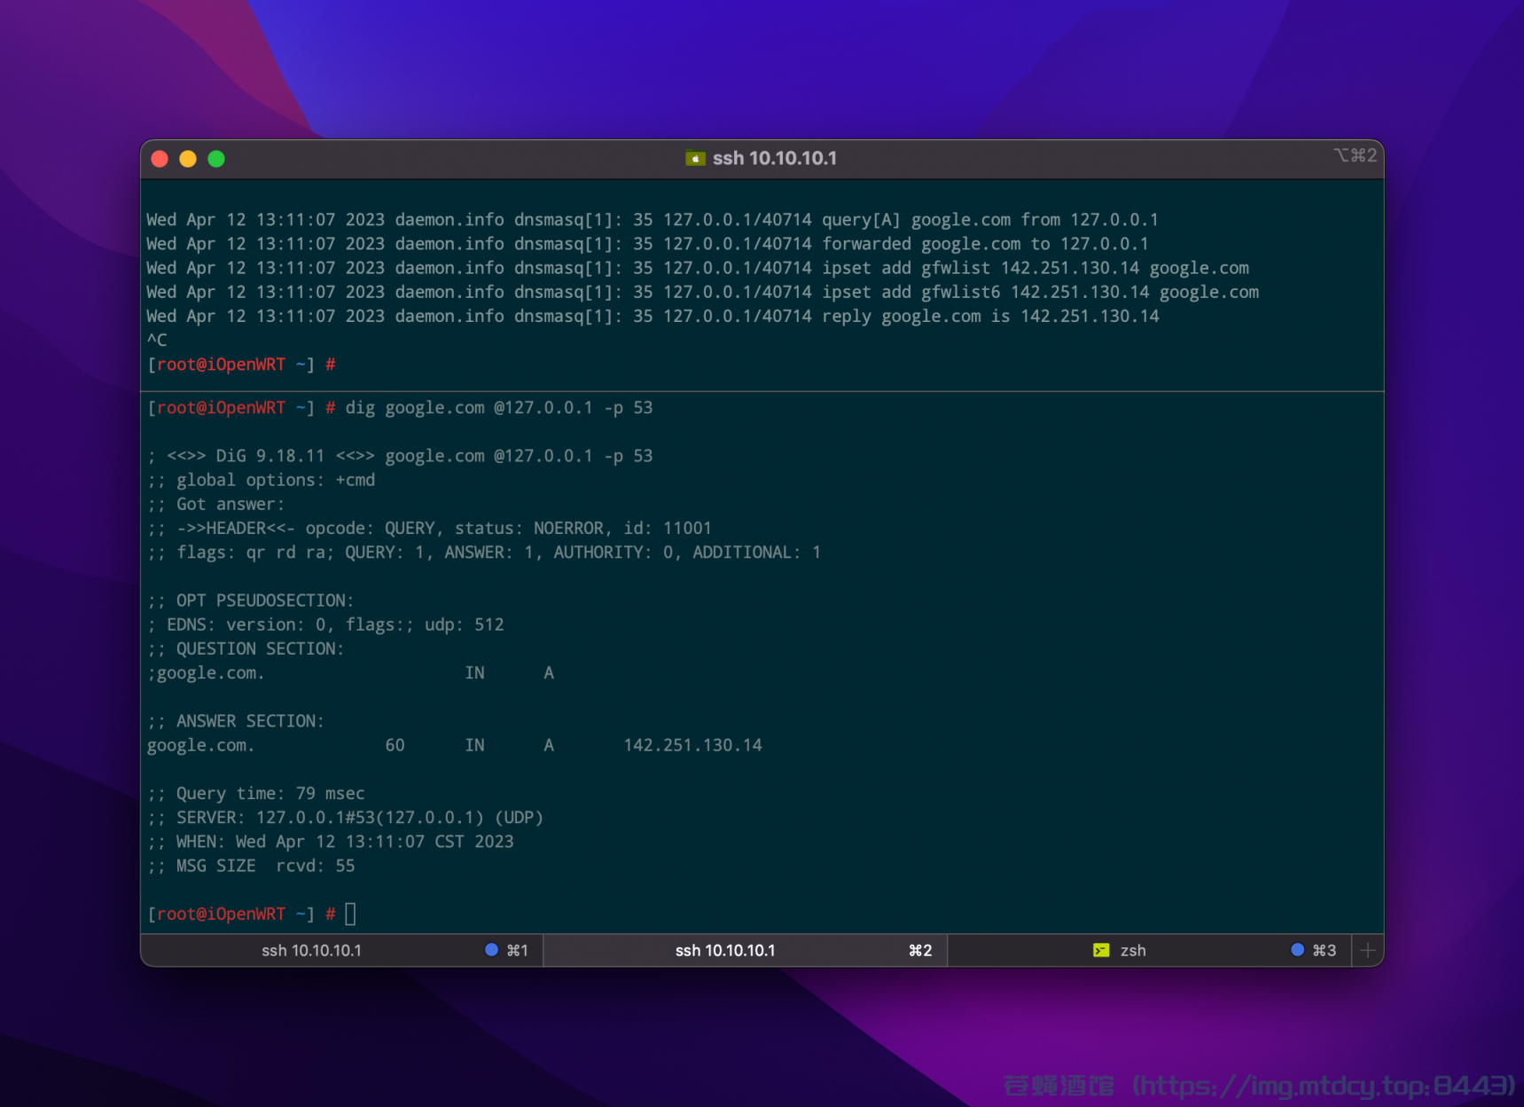Click the zsh terminal icon in tab
Viewport: 1524px width, 1107px height.
pyautogui.click(x=1101, y=950)
